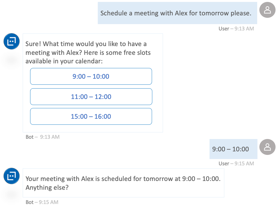
Task: Click the bot avatar icon next to first reply
Action: (11, 41)
